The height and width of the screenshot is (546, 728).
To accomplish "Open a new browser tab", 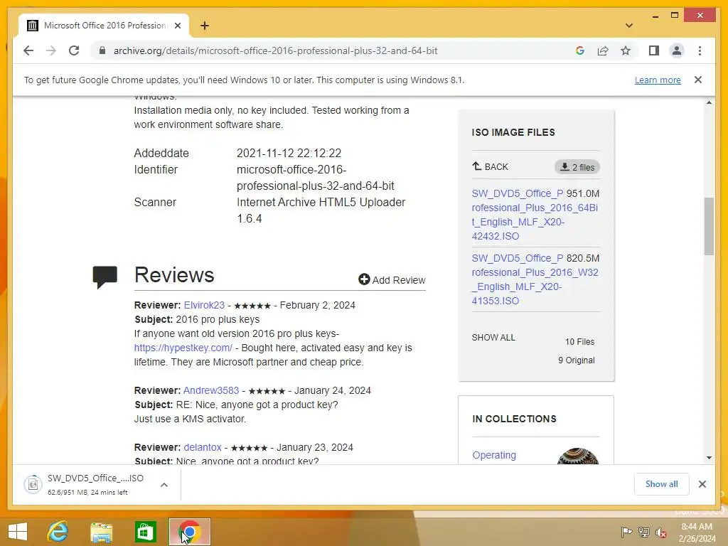I will tap(205, 26).
